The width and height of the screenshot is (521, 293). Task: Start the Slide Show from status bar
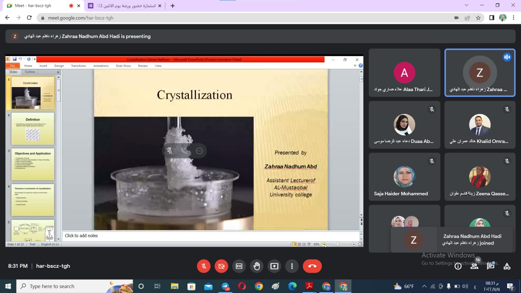309,244
